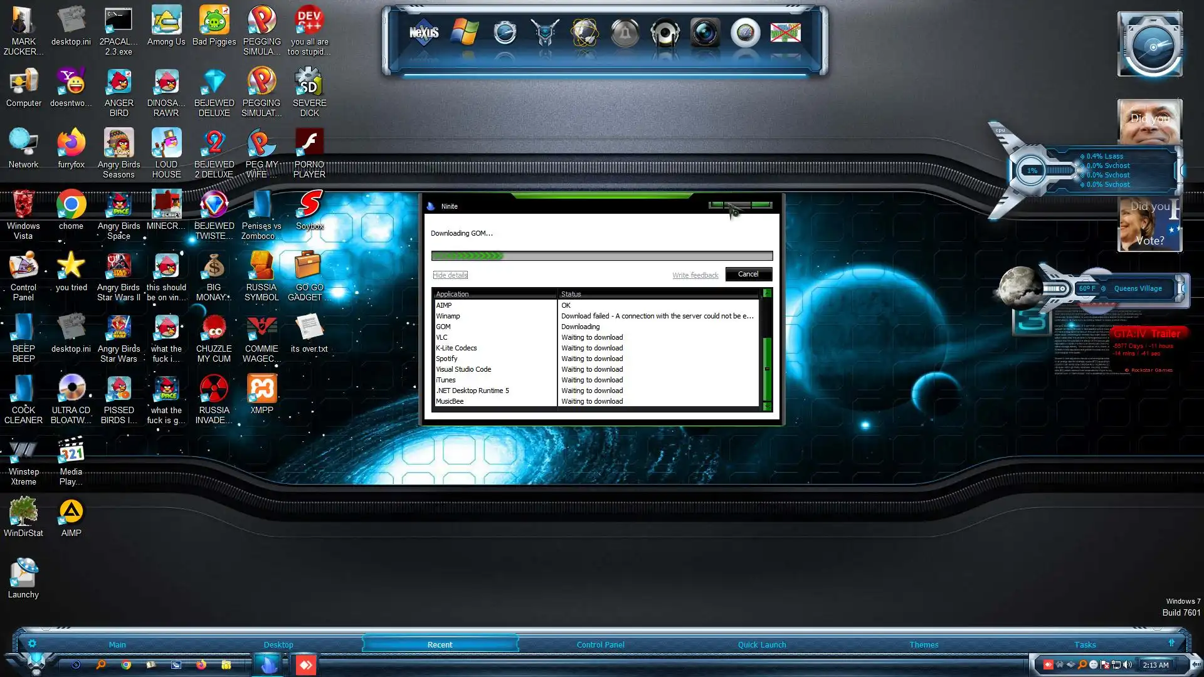
Task: Open the bell notification dock icon
Action: (625, 33)
